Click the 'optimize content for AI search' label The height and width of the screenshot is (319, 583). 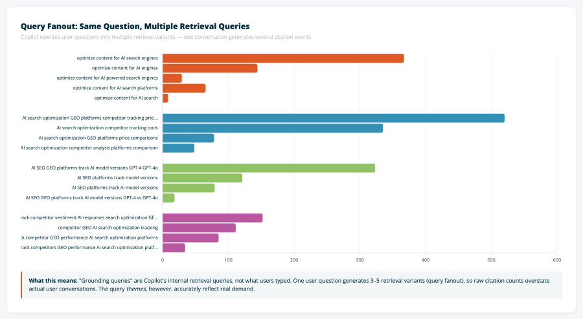pos(126,98)
